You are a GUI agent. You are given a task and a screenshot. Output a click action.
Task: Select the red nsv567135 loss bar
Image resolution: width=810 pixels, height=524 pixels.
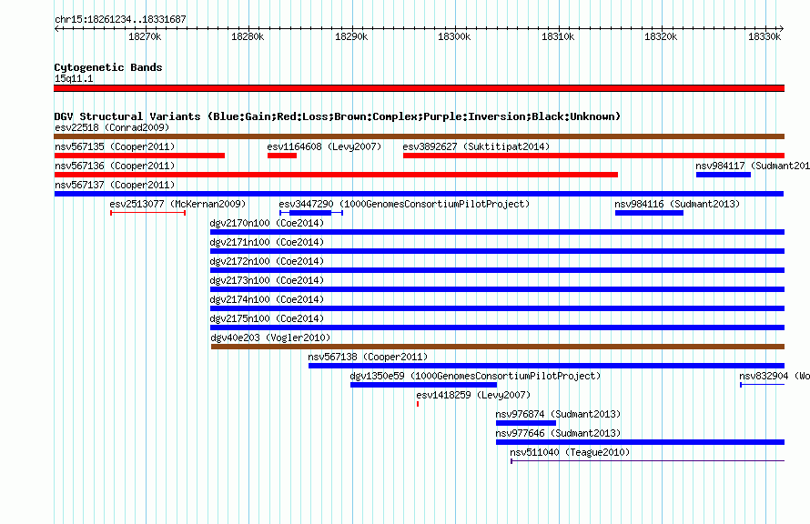click(x=139, y=156)
